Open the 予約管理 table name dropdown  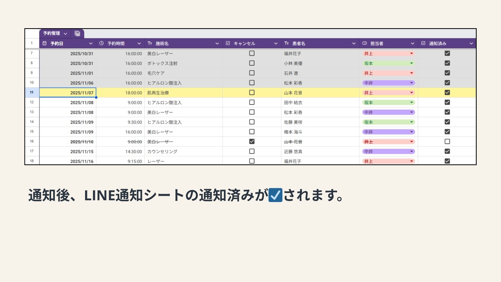65,34
